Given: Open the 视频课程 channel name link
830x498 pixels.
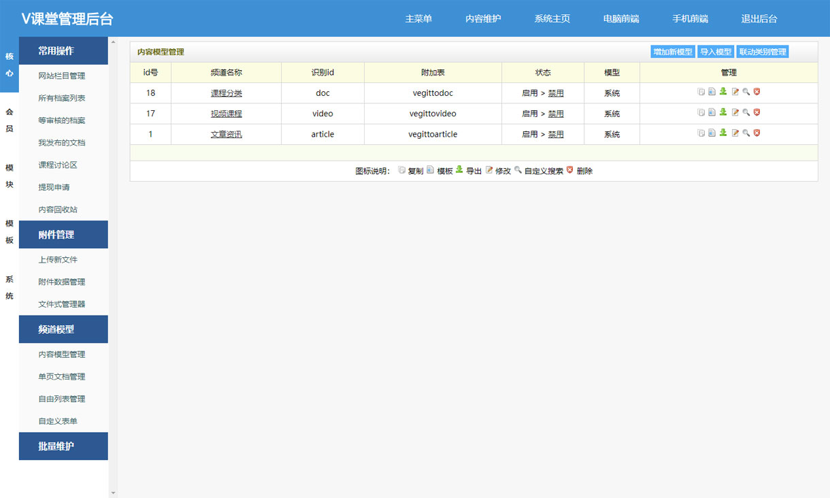Looking at the screenshot, I should 226,114.
